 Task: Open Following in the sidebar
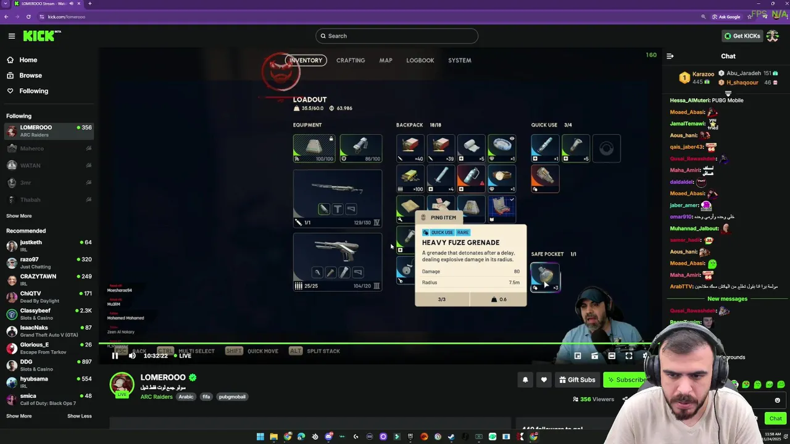click(33, 91)
